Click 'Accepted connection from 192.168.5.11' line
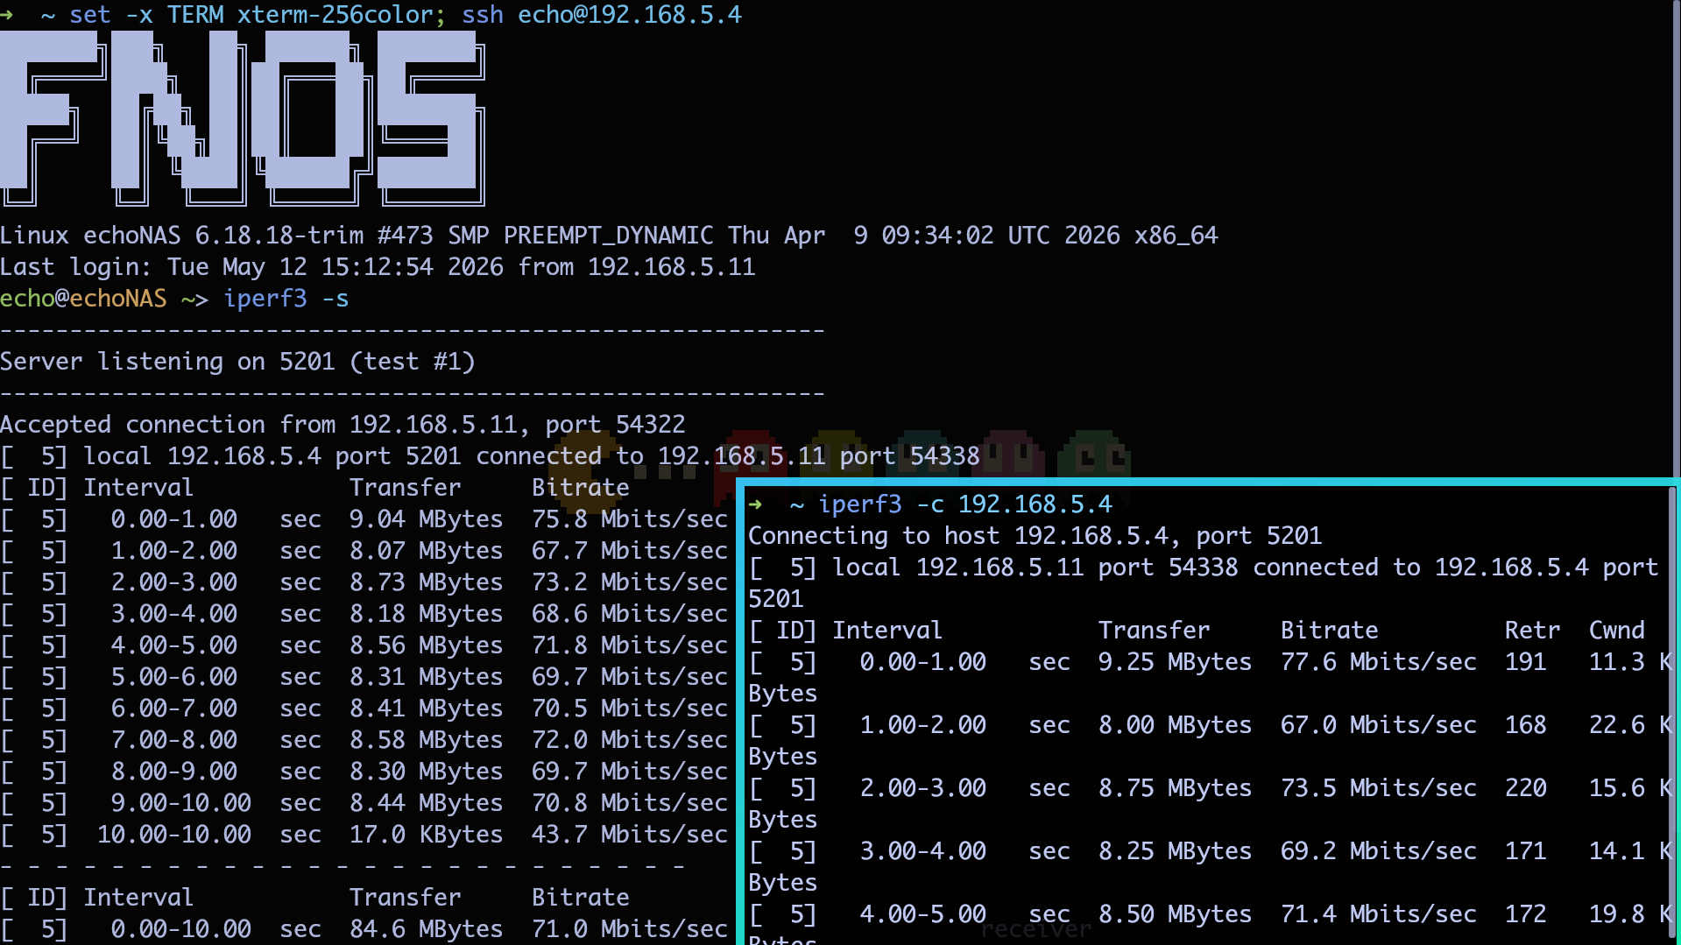This screenshot has height=945, width=1681. 343,425
